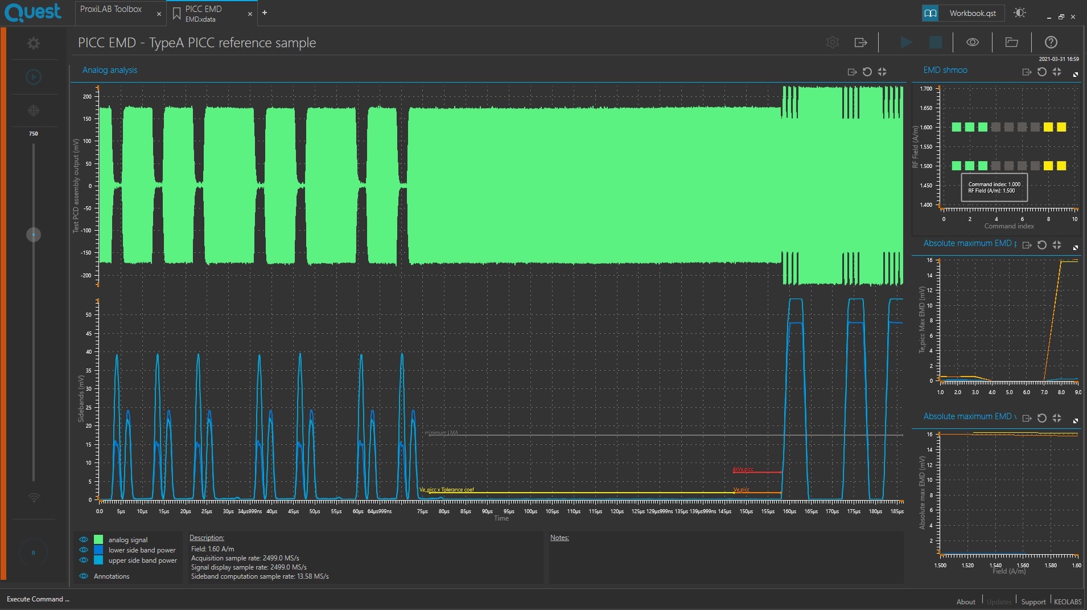Toggle visibility of the analog signal trace
Viewport: 1087px width, 610px height.
(x=84, y=539)
